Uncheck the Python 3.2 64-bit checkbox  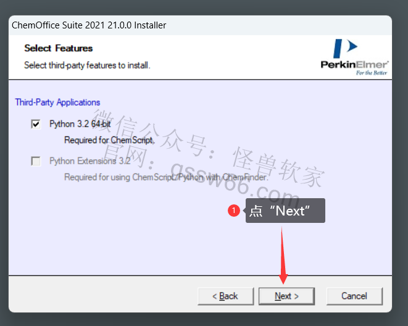36,124
